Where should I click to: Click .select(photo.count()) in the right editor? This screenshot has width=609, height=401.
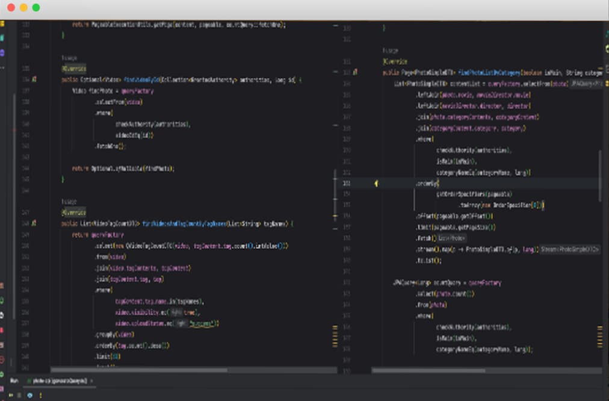click(x=445, y=294)
